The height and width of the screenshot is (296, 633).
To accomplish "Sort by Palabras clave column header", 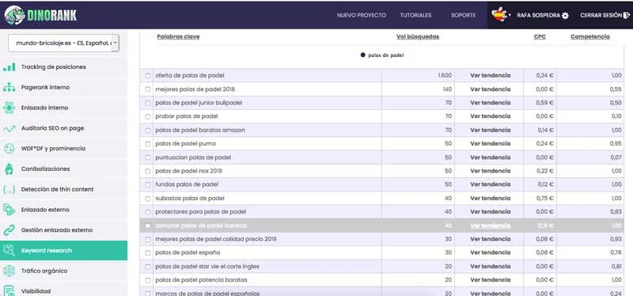I will click(178, 36).
